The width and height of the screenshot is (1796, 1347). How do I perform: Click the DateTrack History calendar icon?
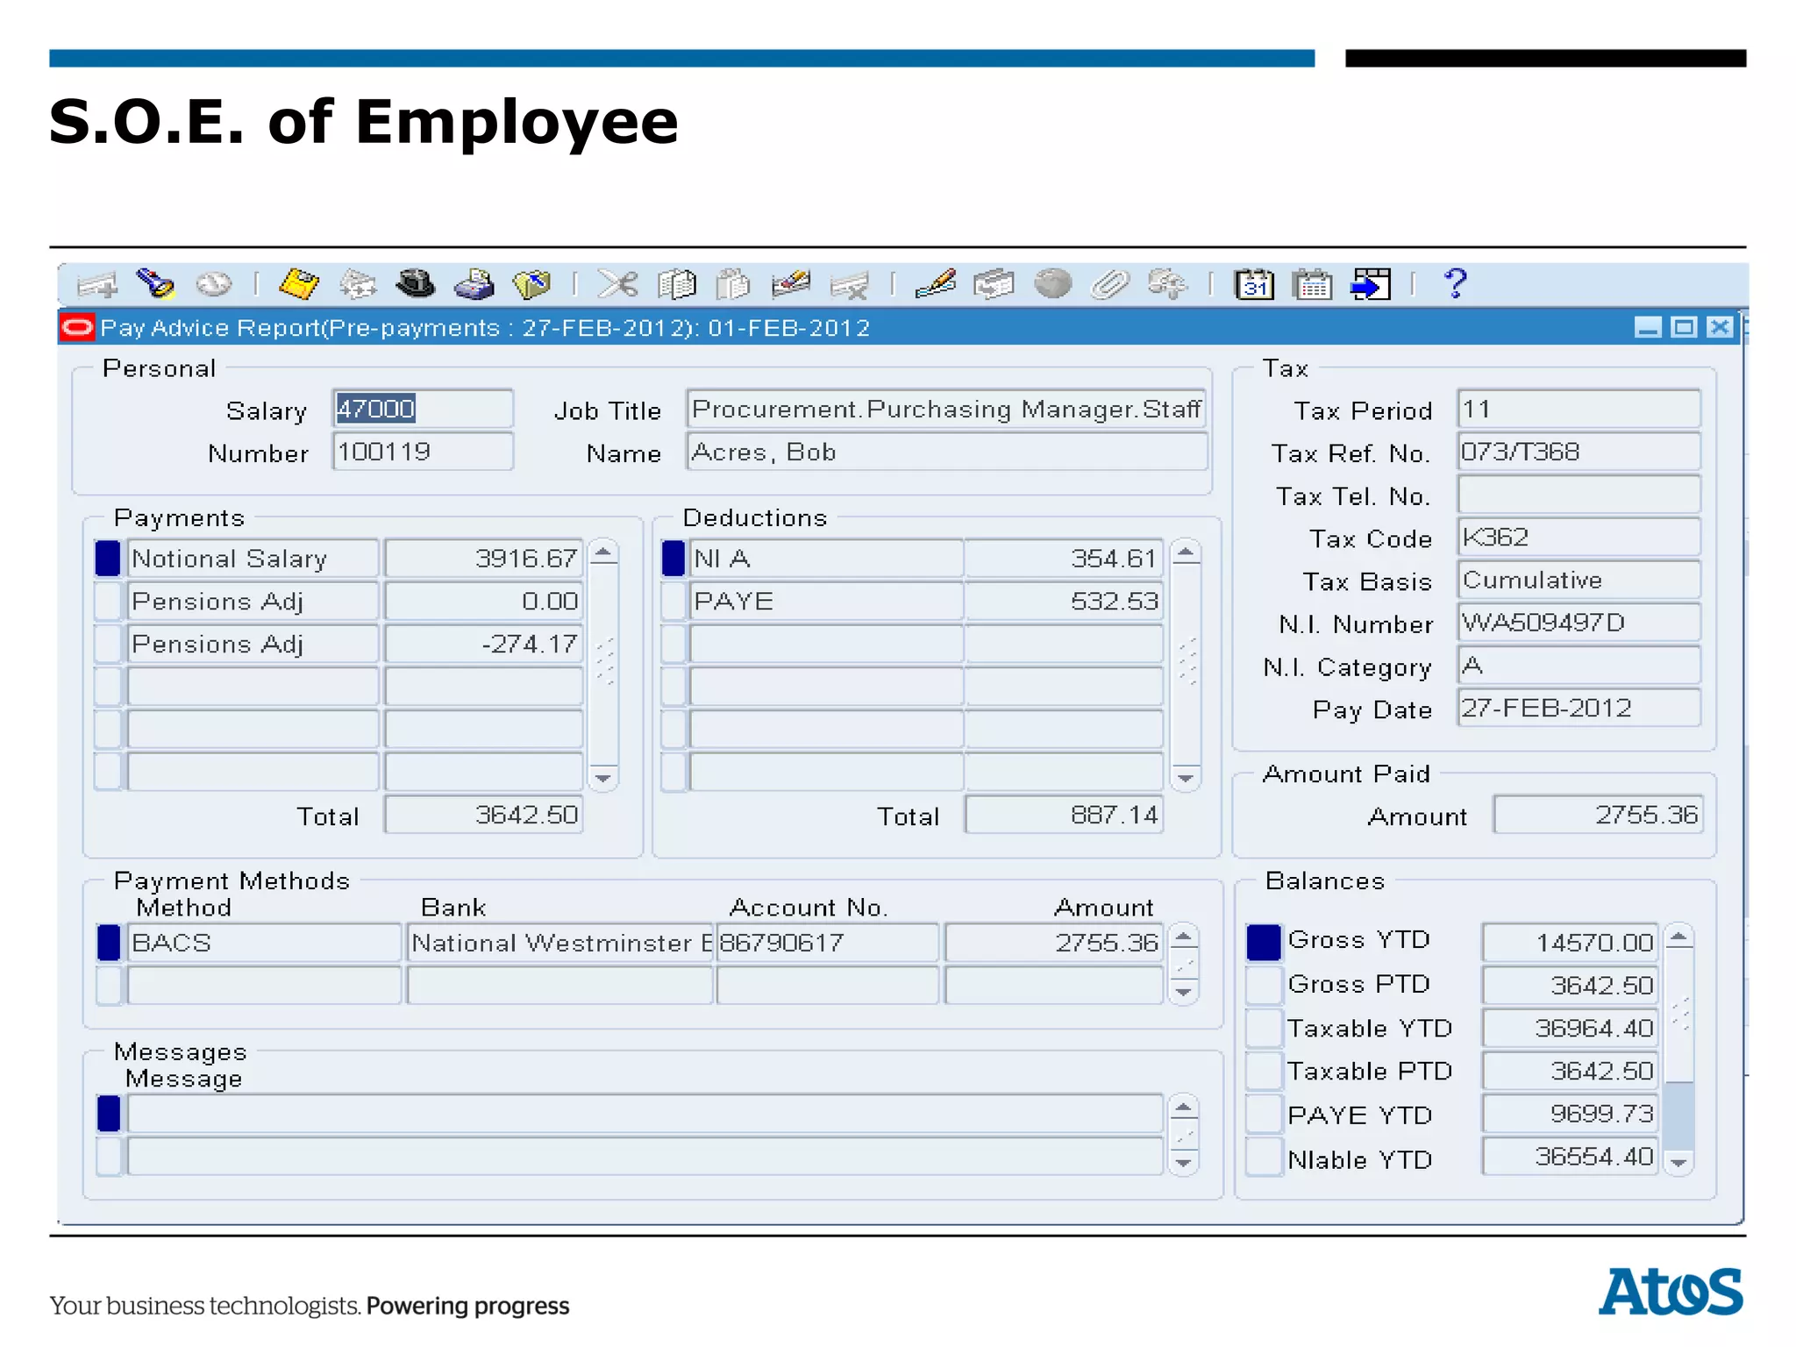point(1313,284)
